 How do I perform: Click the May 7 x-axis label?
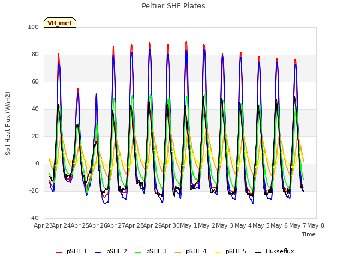[x=298, y=225]
